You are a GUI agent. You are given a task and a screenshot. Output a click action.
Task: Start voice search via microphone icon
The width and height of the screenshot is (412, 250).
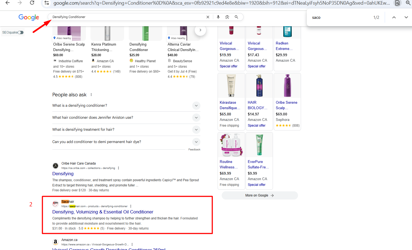coord(218,17)
